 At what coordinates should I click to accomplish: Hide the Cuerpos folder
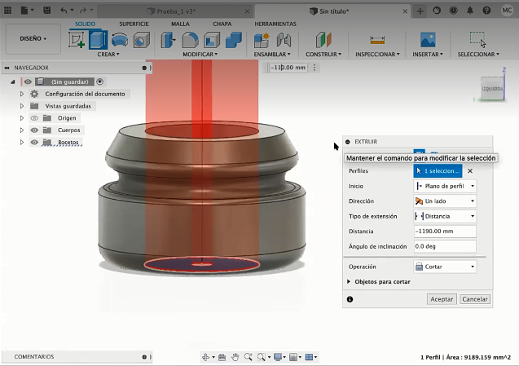(x=34, y=130)
